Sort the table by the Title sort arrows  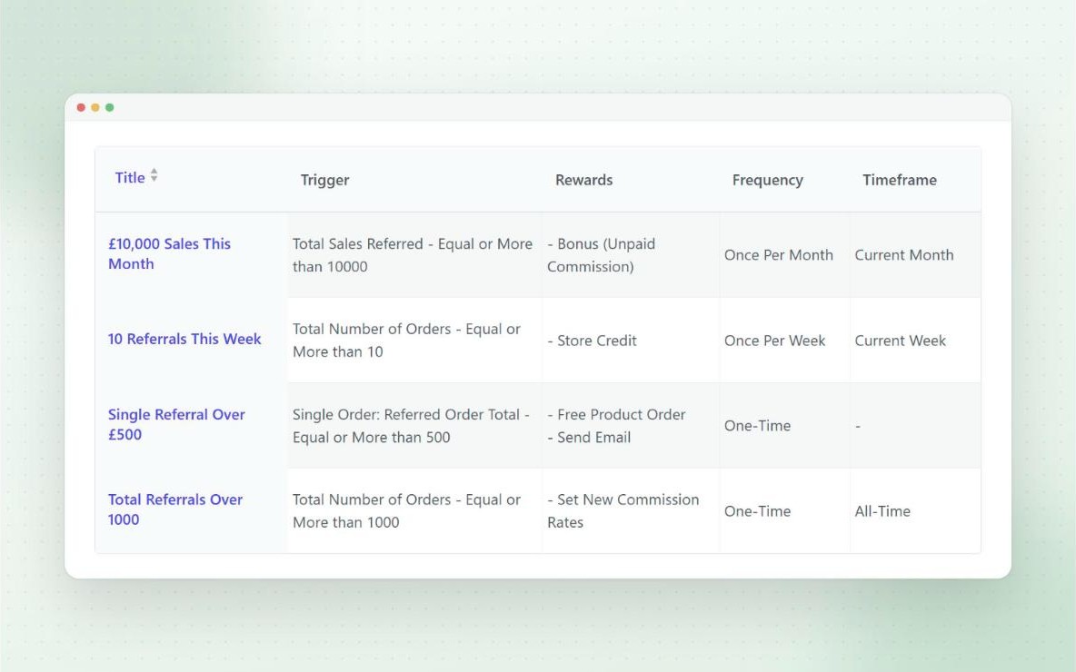click(x=154, y=175)
